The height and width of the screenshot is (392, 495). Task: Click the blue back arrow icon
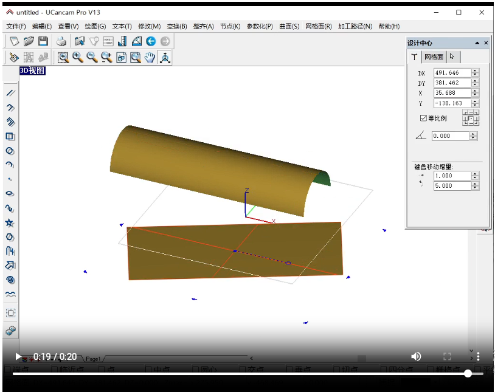click(151, 41)
